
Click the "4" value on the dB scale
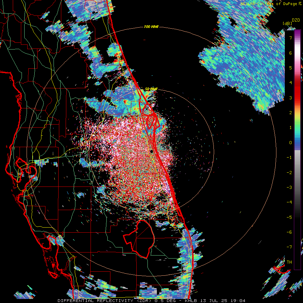click(x=291, y=83)
